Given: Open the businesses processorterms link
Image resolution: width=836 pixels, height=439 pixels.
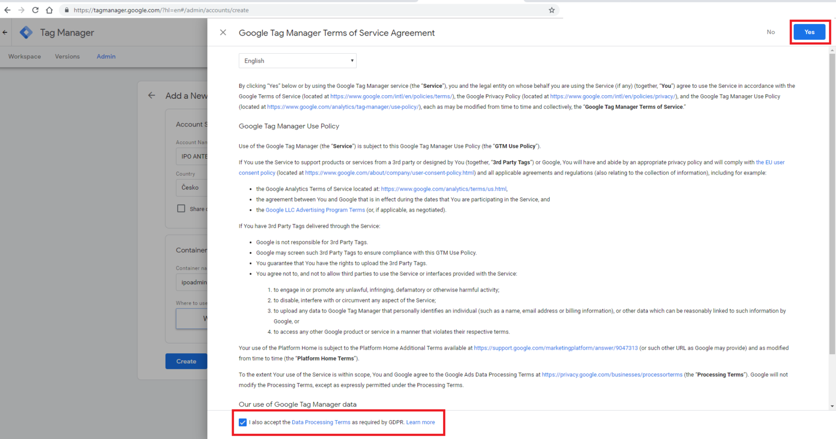Looking at the screenshot, I should click(612, 375).
